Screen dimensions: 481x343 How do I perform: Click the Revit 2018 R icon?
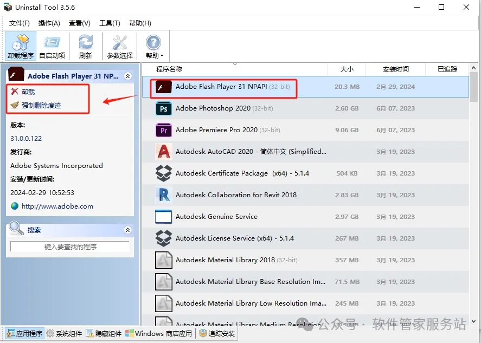[x=164, y=195]
